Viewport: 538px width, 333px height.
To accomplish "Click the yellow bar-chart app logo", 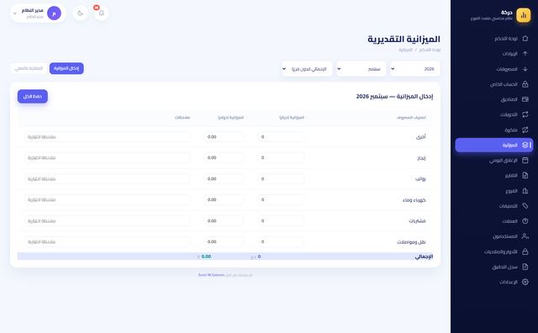I will (523, 15).
